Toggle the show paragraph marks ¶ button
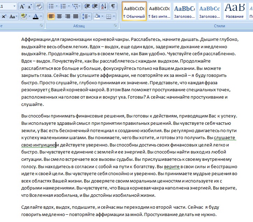 113,6
